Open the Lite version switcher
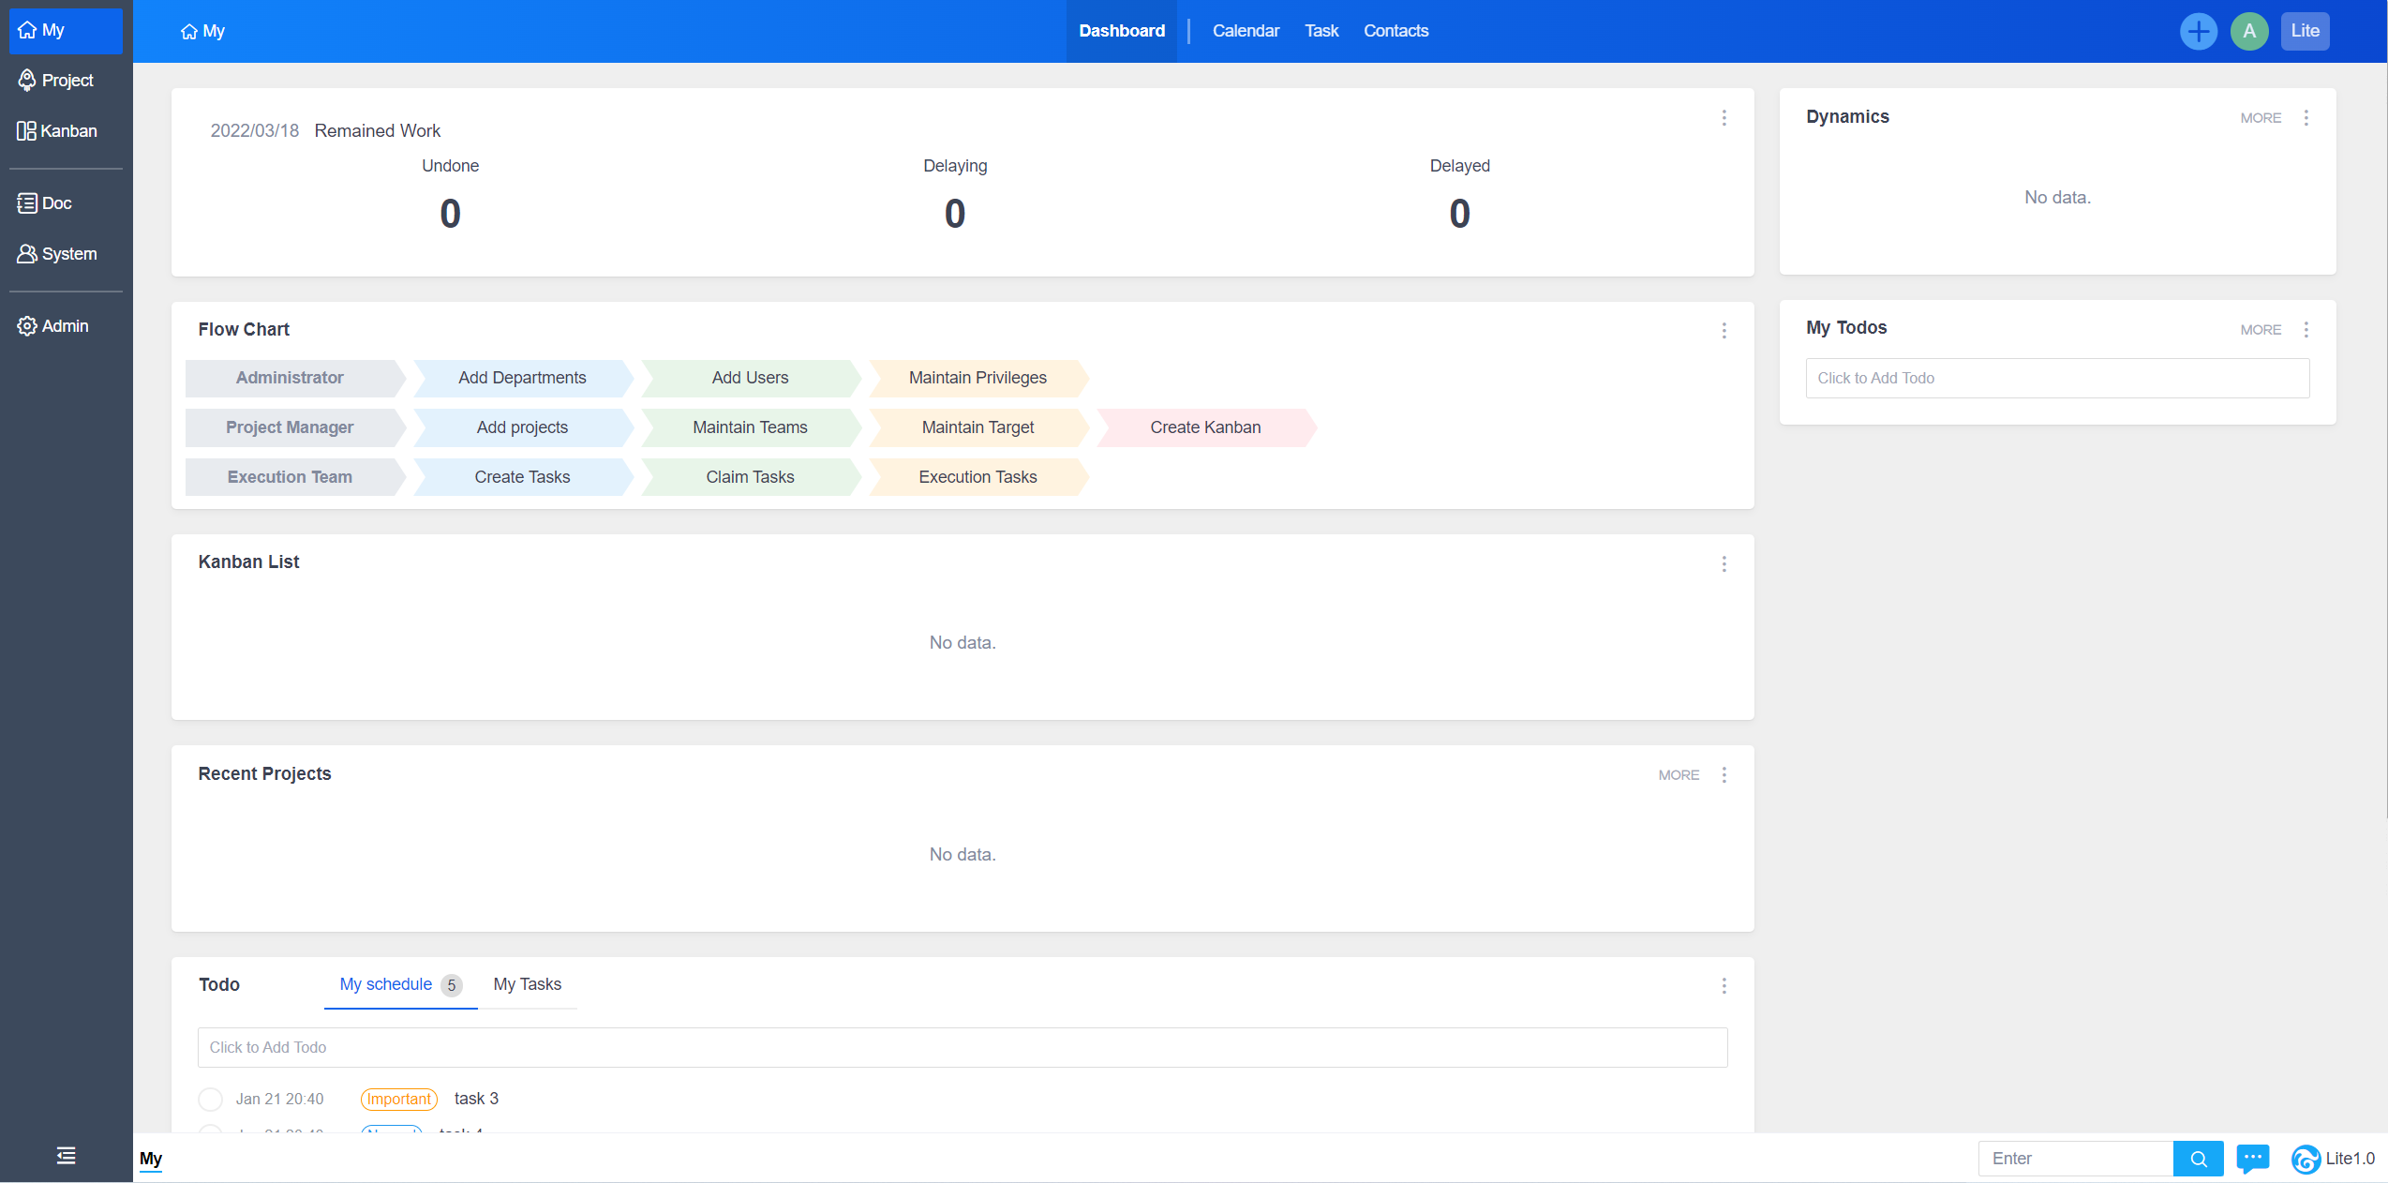This screenshot has height=1183, width=2388. 2305,31
